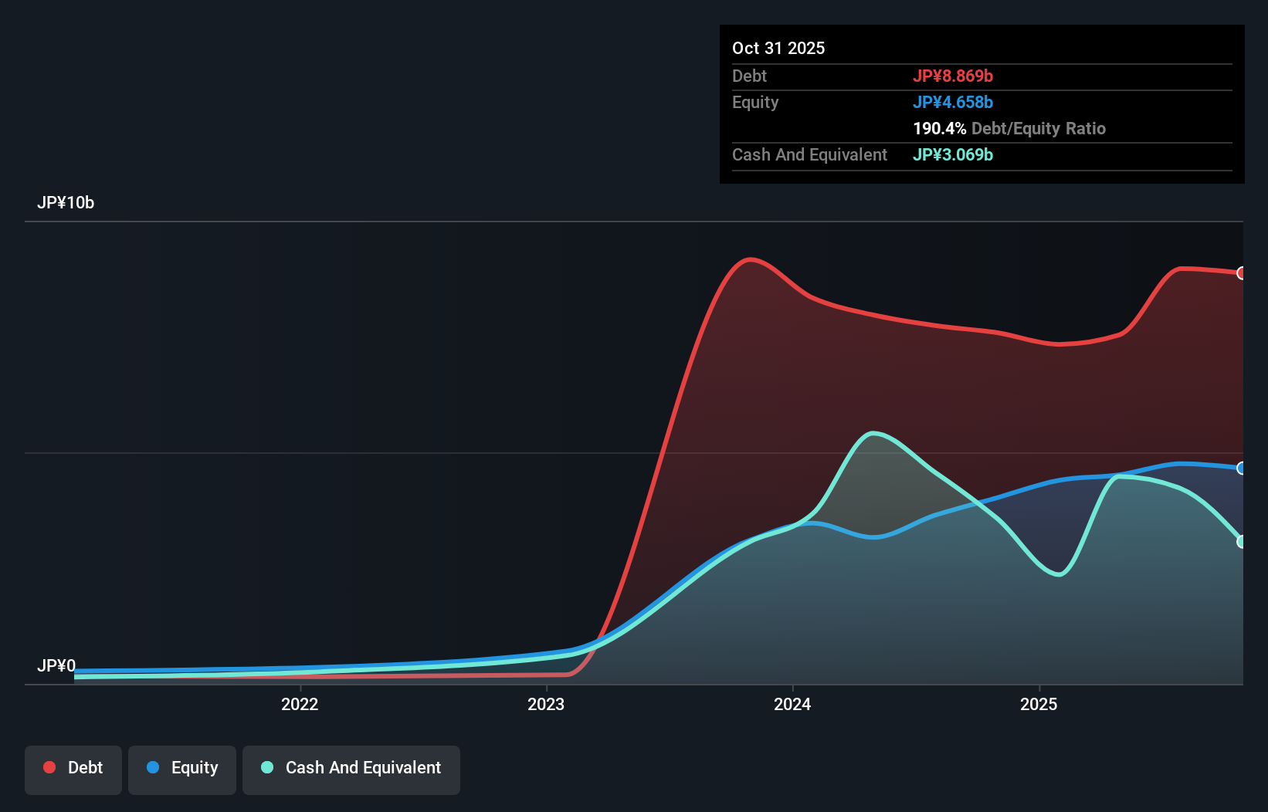Expand the Oct 31 2025 tooltip header

[x=778, y=48]
